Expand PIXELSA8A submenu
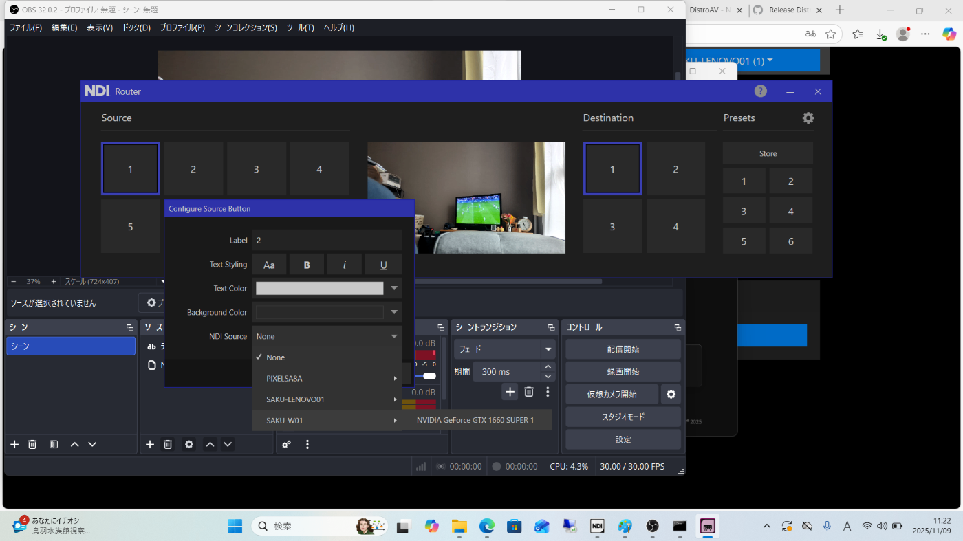 327,378
